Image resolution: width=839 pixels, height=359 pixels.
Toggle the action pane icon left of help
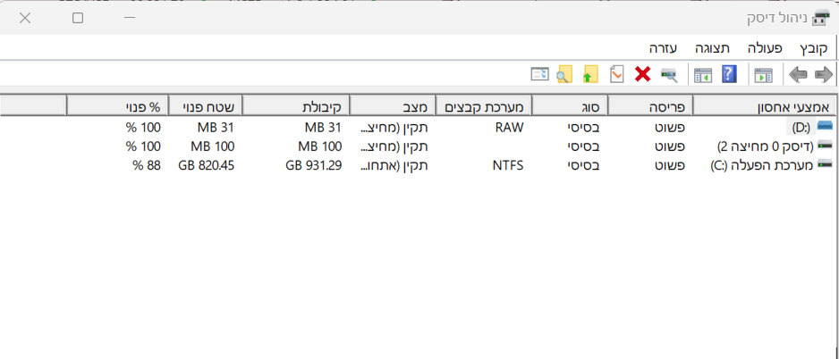[703, 75]
